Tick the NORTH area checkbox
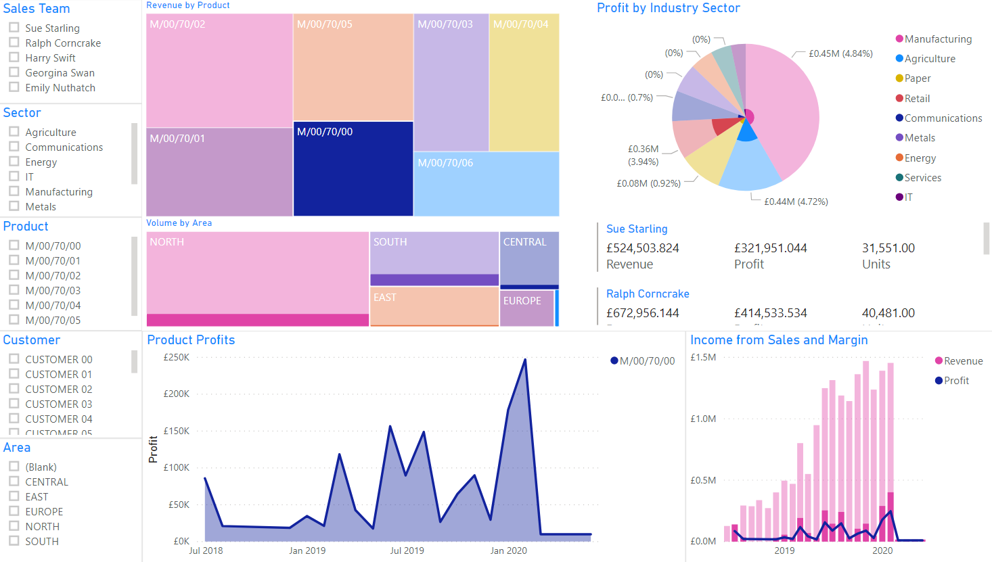Screen dimensions: 992x562 14,526
